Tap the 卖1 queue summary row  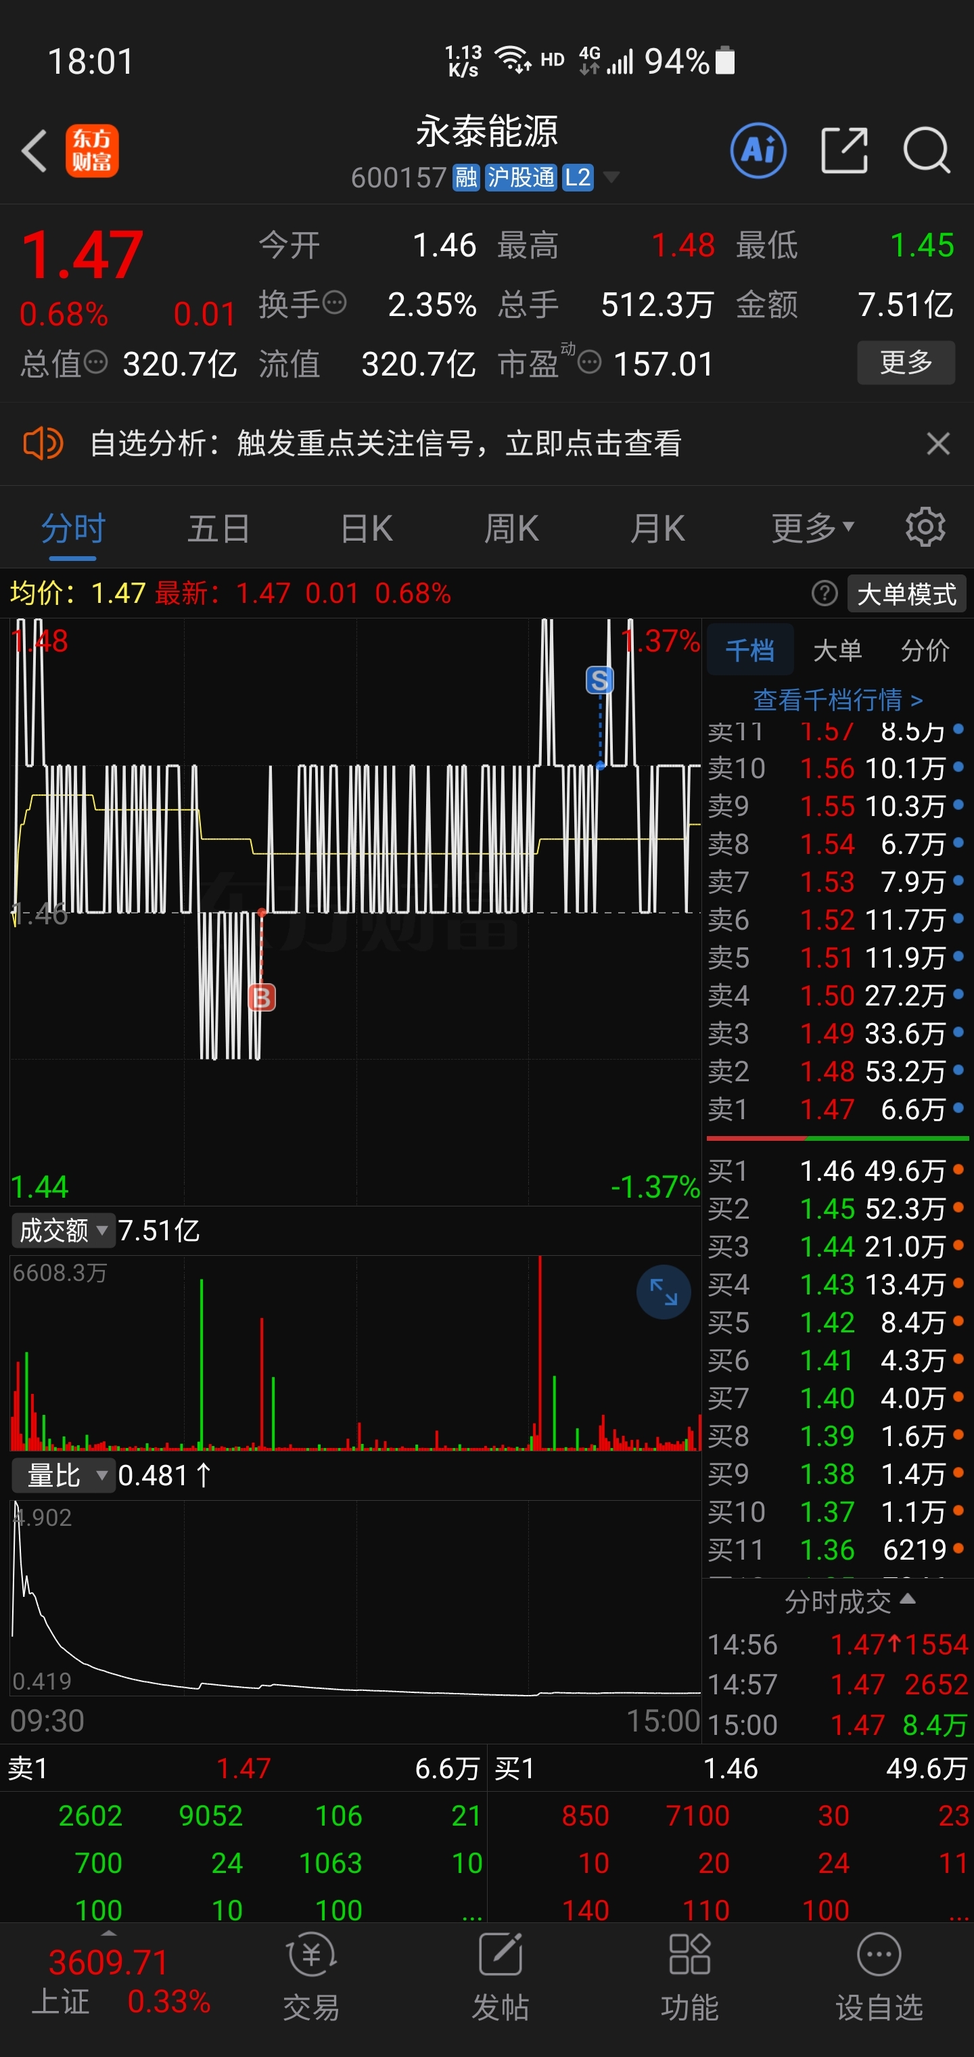pyautogui.click(x=243, y=1769)
